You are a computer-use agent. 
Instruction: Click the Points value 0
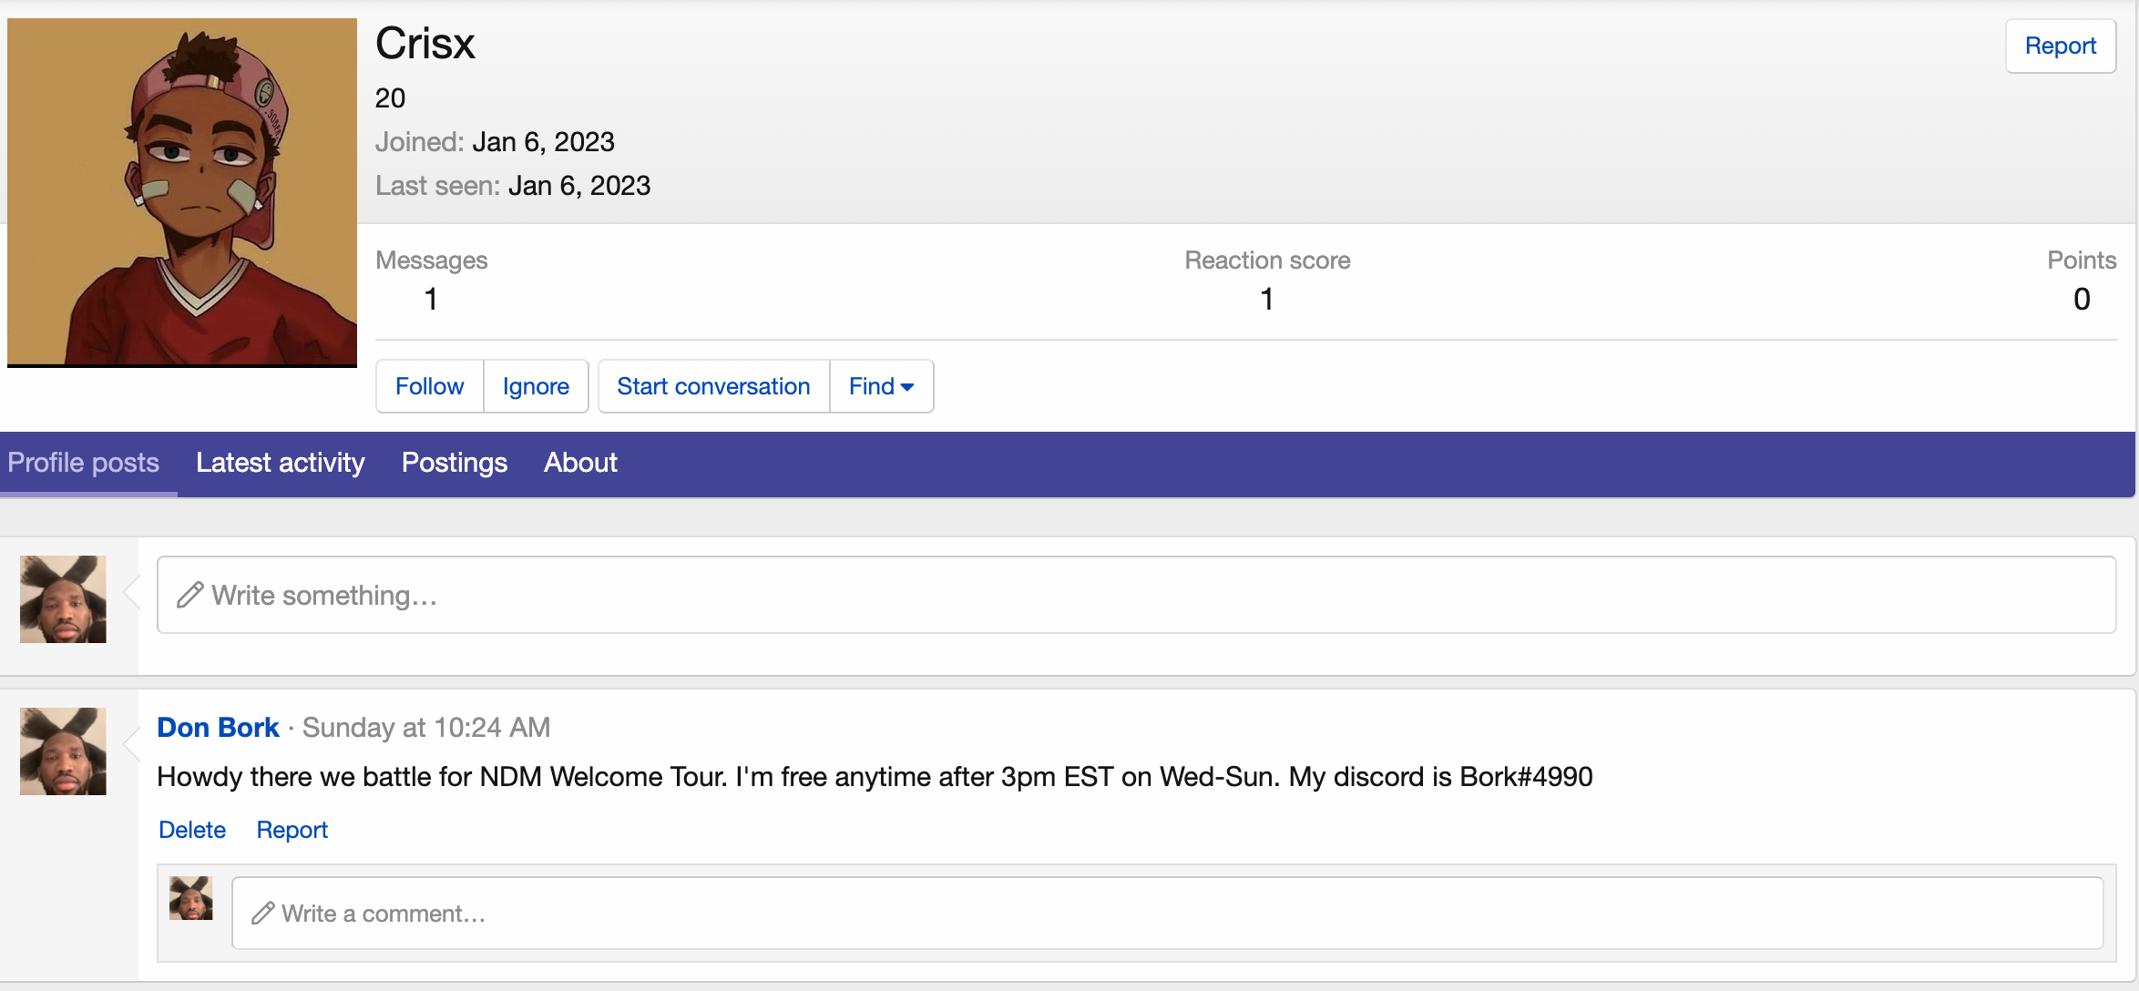pyautogui.click(x=2082, y=299)
